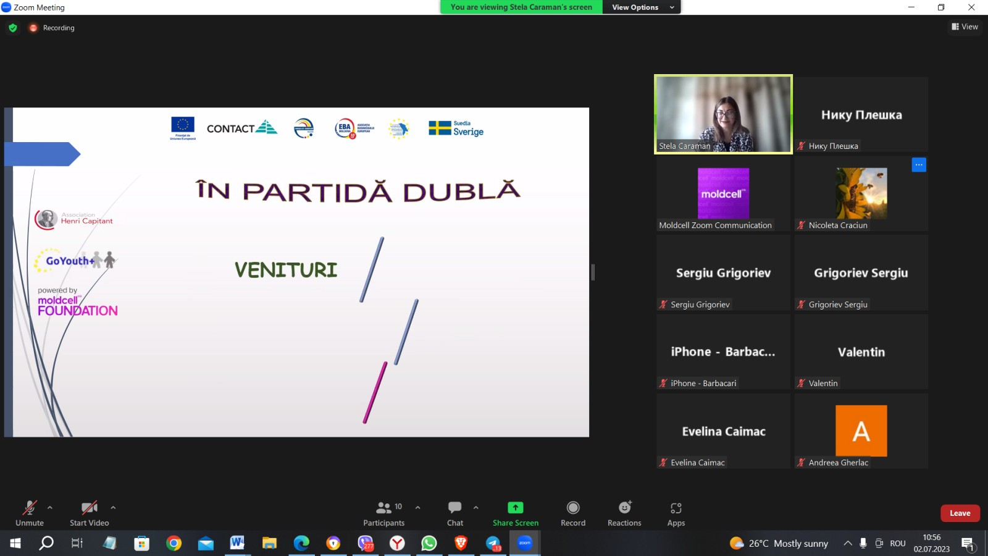Viewport: 988px width, 556px height.
Task: Open WhatsApp from the taskbar
Action: click(x=429, y=543)
